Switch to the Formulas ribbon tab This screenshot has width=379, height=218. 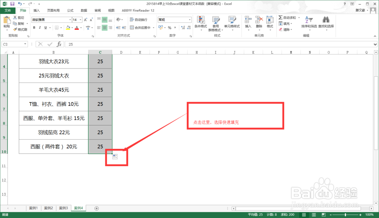coord(70,10)
